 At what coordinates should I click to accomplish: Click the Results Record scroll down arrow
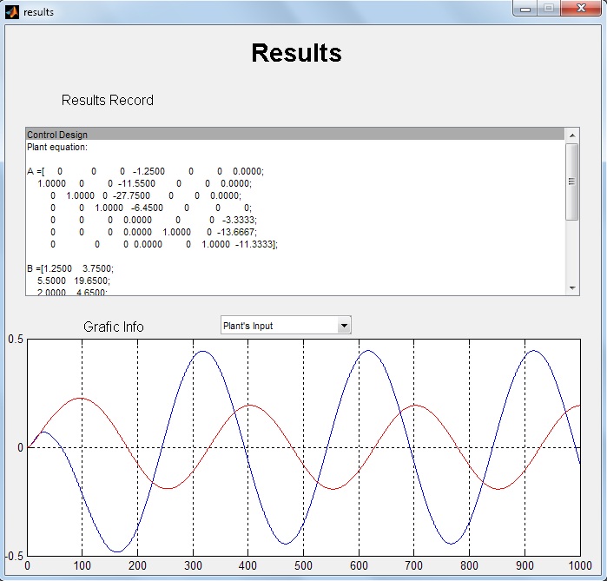coord(571,287)
